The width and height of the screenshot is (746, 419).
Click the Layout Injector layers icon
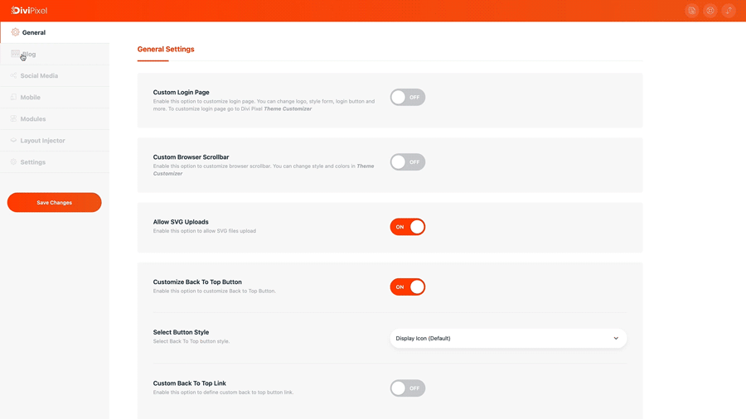13,140
